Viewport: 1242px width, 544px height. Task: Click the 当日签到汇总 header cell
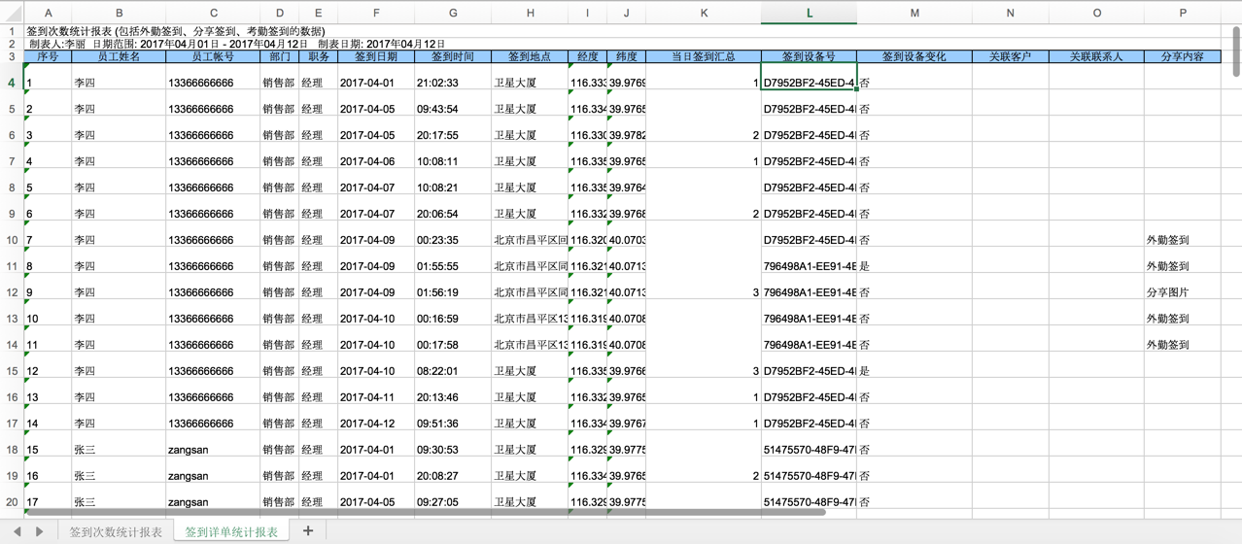click(704, 56)
